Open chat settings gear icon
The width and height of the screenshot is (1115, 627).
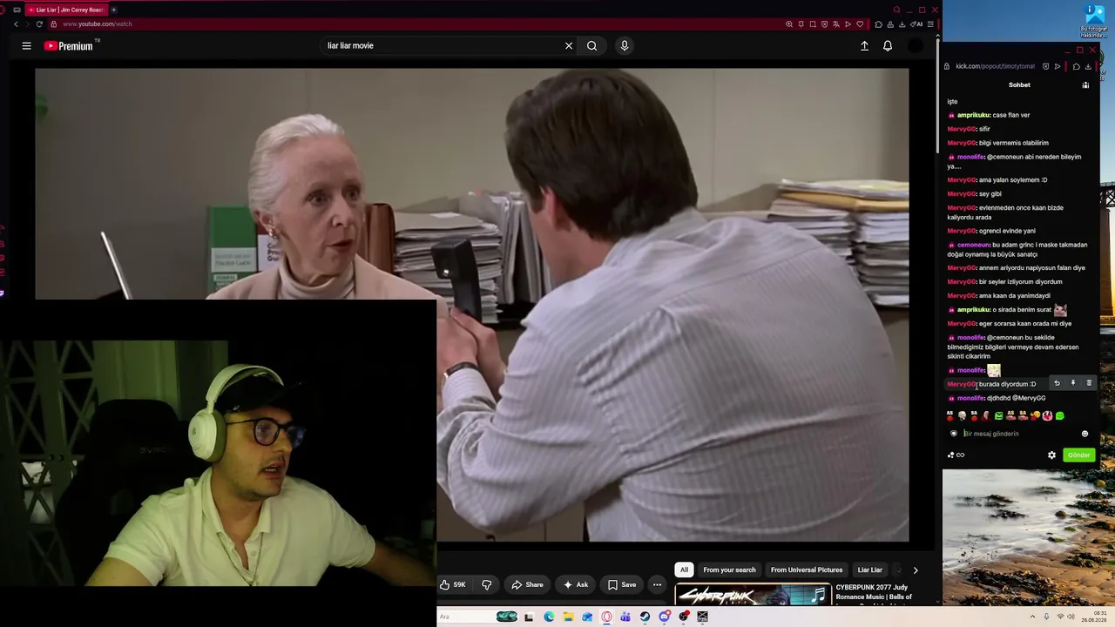click(x=1051, y=455)
